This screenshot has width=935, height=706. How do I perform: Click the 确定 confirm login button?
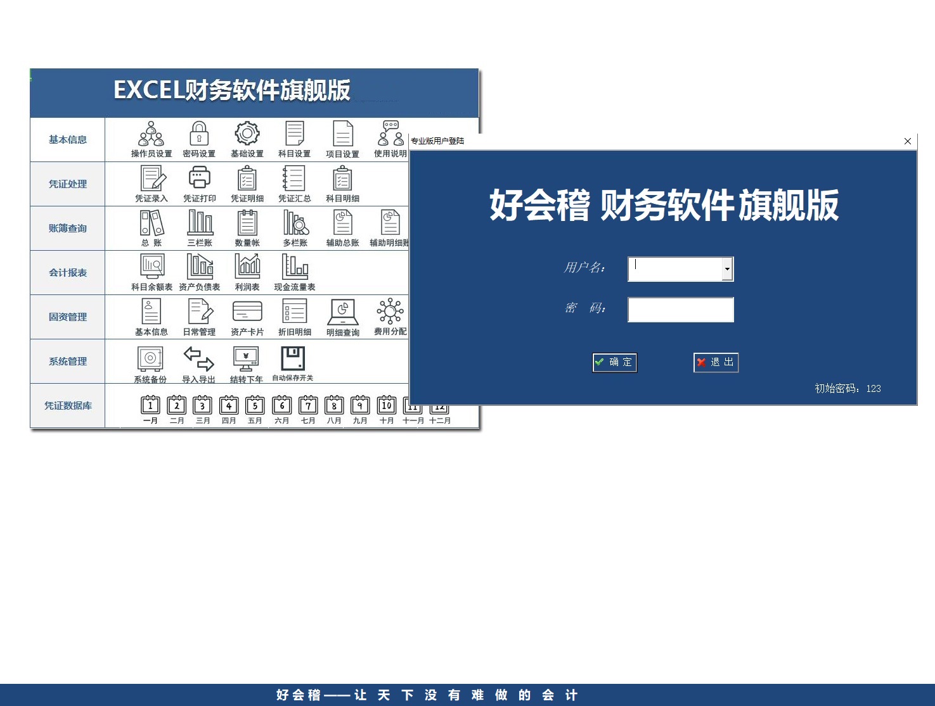point(614,362)
